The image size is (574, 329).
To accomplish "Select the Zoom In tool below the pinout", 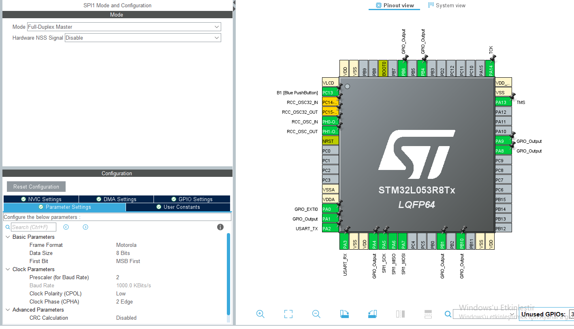I will [x=260, y=314].
